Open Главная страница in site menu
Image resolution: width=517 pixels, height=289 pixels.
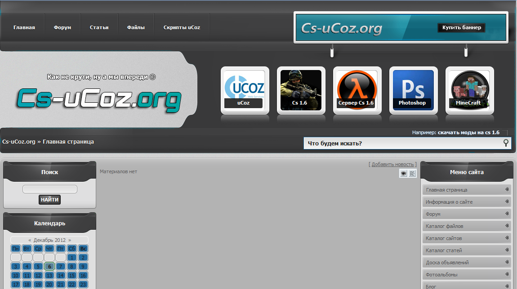click(x=466, y=189)
